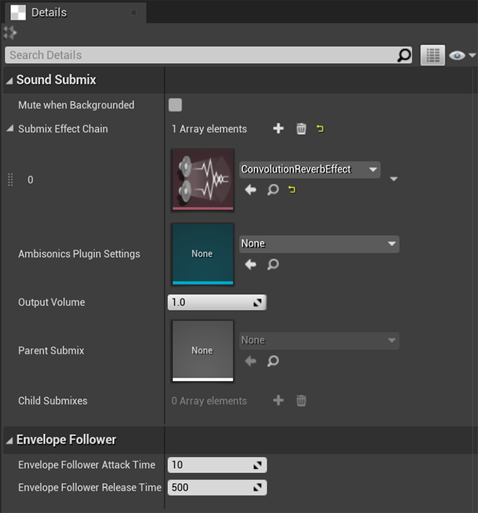
Task: Empty the Submix Effect Chain array with trash icon
Action: [x=301, y=129]
